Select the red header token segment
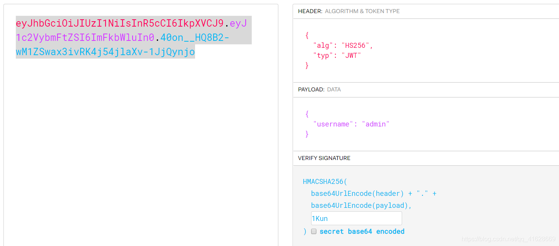559x246 pixels. coord(120,23)
